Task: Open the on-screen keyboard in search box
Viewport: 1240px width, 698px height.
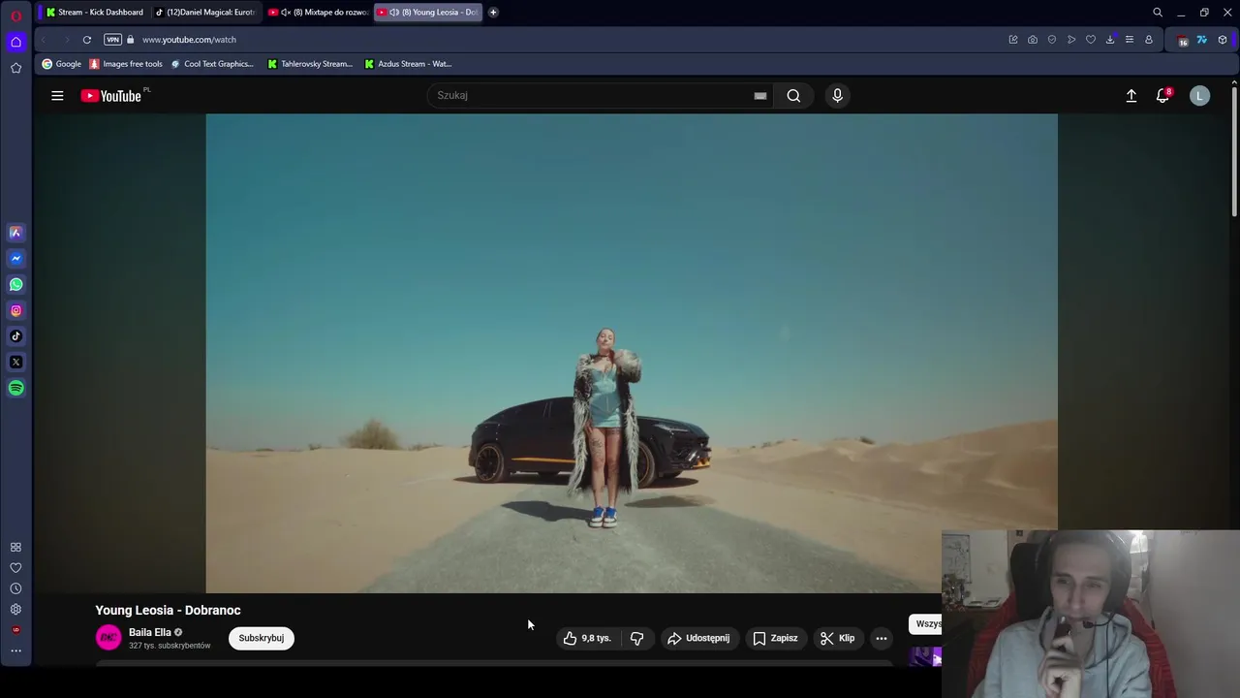Action: tap(760, 95)
